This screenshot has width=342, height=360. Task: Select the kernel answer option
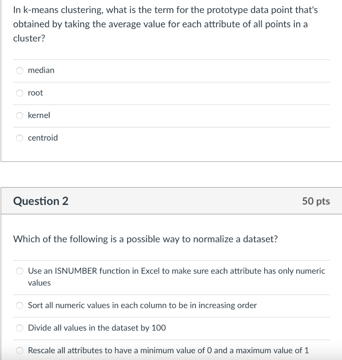click(20, 115)
